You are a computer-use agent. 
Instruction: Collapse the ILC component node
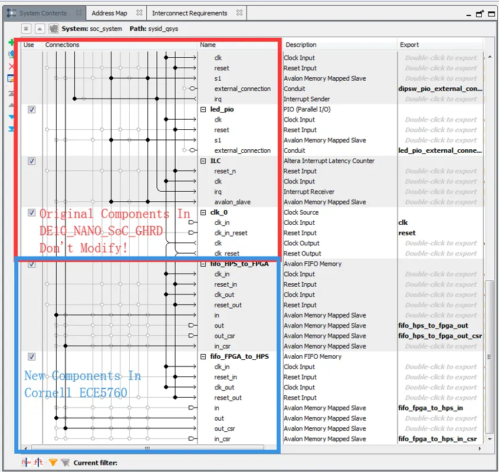click(x=203, y=161)
